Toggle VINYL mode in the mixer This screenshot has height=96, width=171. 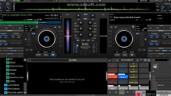click(x=85, y=19)
